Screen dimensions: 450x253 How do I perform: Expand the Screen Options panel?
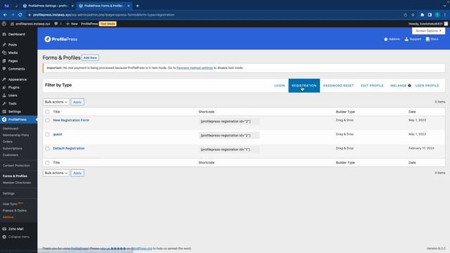[428, 31]
